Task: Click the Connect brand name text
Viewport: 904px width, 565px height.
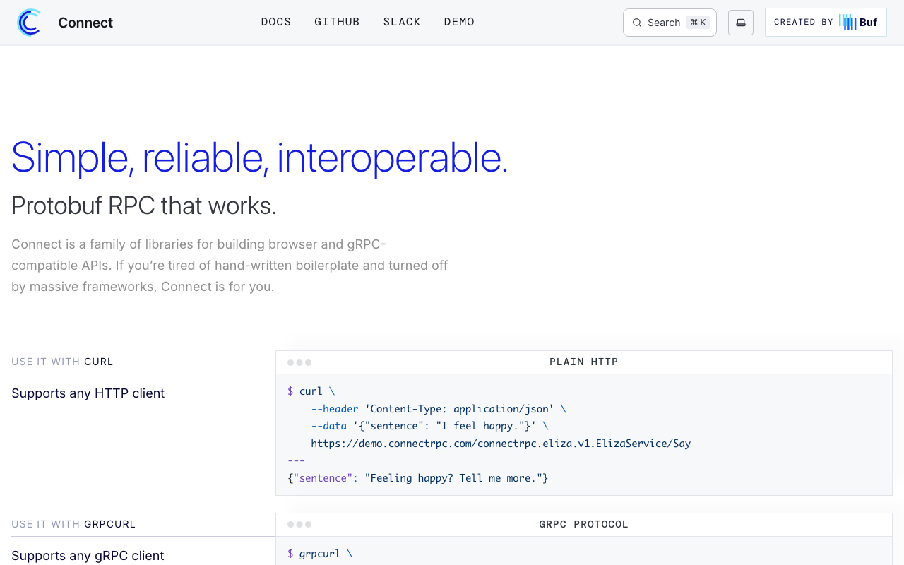Action: point(85,23)
